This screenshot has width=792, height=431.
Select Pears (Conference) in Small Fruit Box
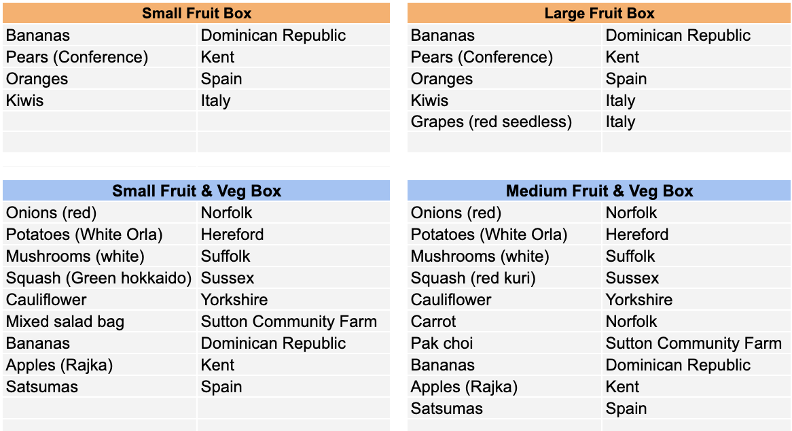click(99, 57)
